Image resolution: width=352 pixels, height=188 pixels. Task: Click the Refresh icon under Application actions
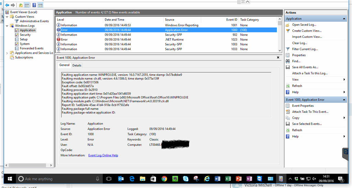coord(288,86)
